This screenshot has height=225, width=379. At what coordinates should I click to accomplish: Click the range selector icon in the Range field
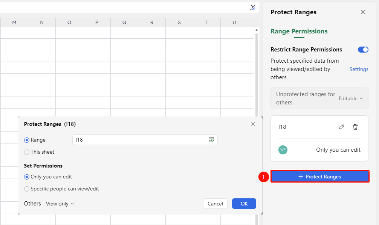coord(211,140)
